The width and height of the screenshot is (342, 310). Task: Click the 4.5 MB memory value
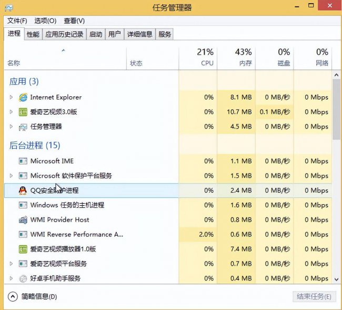(241, 126)
